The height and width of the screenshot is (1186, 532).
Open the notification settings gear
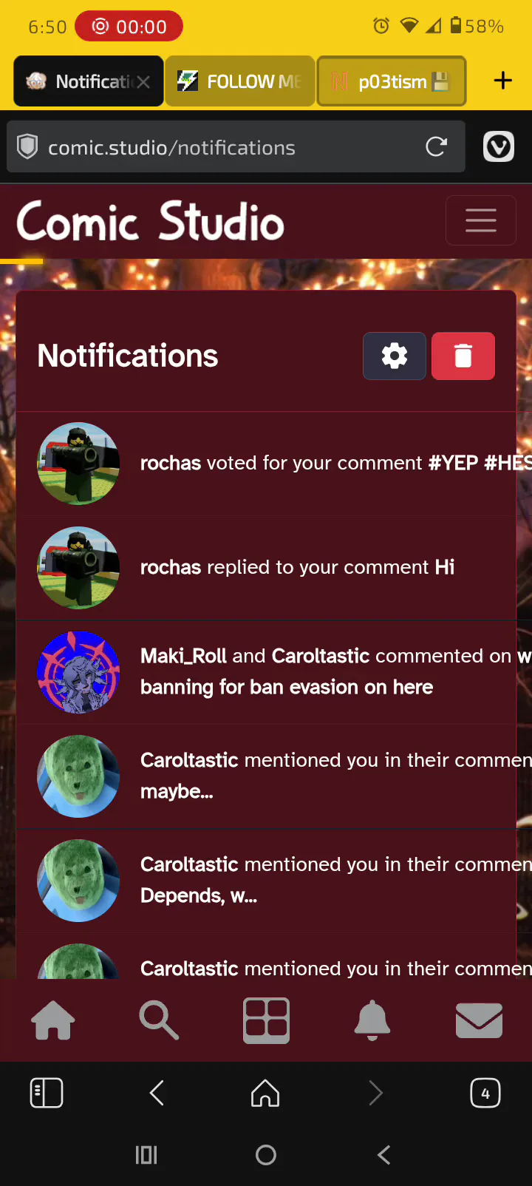tap(394, 356)
